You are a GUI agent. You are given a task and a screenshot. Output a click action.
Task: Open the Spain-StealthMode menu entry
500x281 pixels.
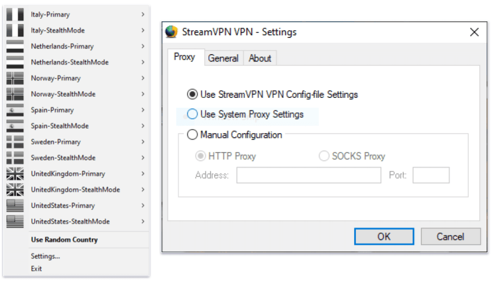click(77, 126)
